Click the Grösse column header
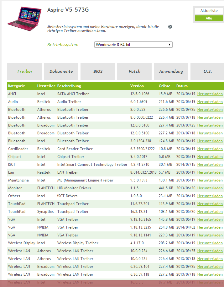 coord(164,86)
